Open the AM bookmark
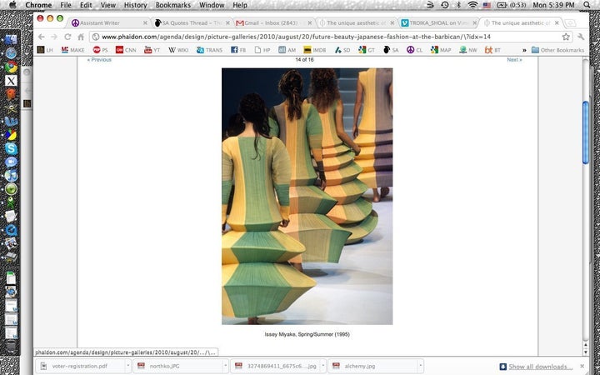Viewport: 600px width, 375px height. (287, 50)
